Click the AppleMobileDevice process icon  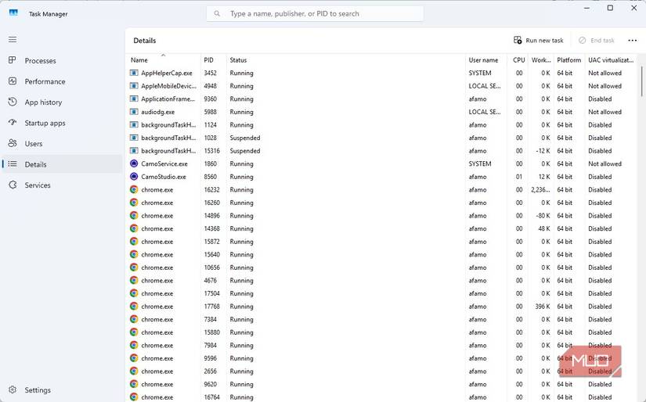tap(134, 85)
